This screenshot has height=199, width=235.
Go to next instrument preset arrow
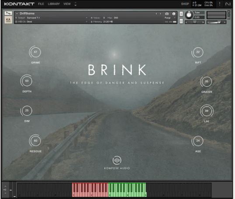pyautogui.click(x=160, y=14)
